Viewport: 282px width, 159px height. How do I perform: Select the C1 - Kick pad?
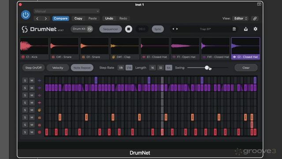34,48
